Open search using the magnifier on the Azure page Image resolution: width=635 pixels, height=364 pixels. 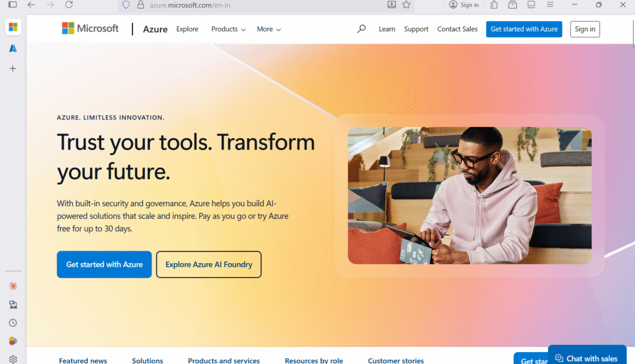tap(361, 28)
